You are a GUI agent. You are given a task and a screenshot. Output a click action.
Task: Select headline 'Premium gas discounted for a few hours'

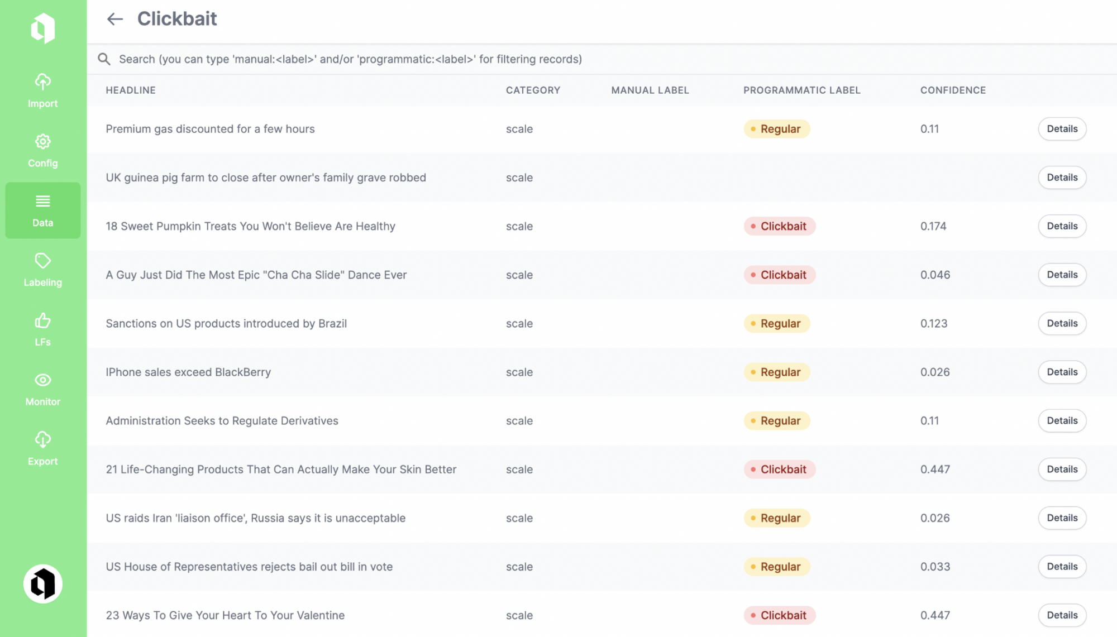click(x=210, y=129)
